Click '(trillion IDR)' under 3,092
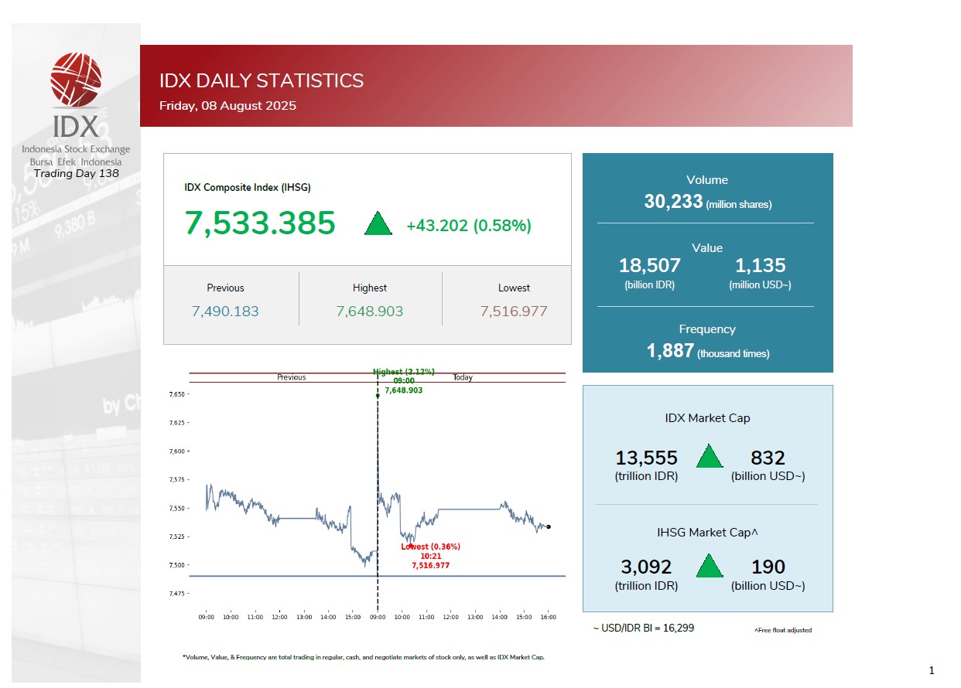 pyautogui.click(x=646, y=586)
